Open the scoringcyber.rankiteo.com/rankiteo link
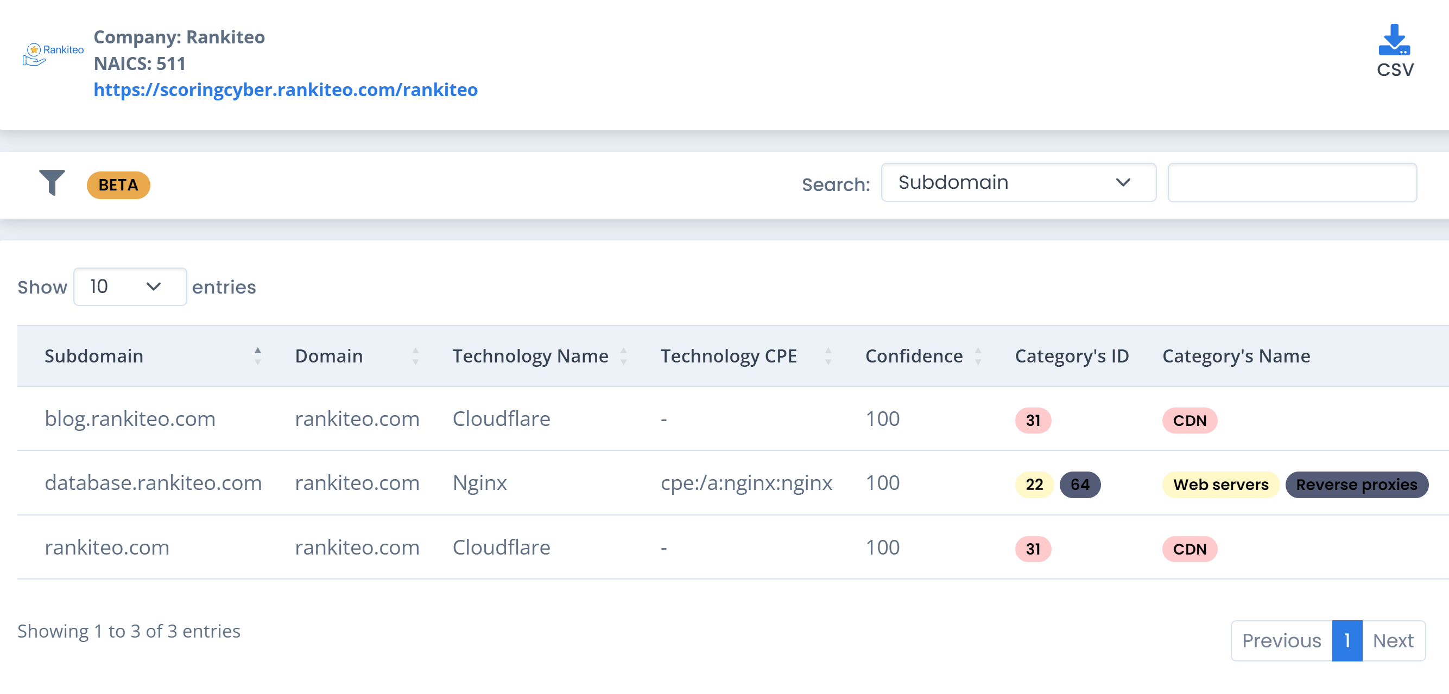Viewport: 1449px width, 694px height. [285, 90]
